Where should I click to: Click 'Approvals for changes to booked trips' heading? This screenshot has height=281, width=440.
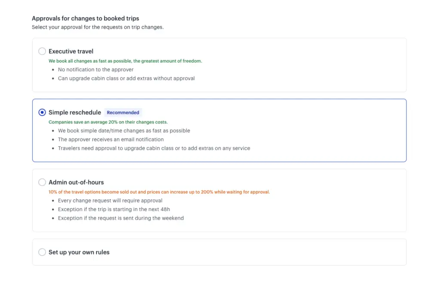(x=86, y=18)
